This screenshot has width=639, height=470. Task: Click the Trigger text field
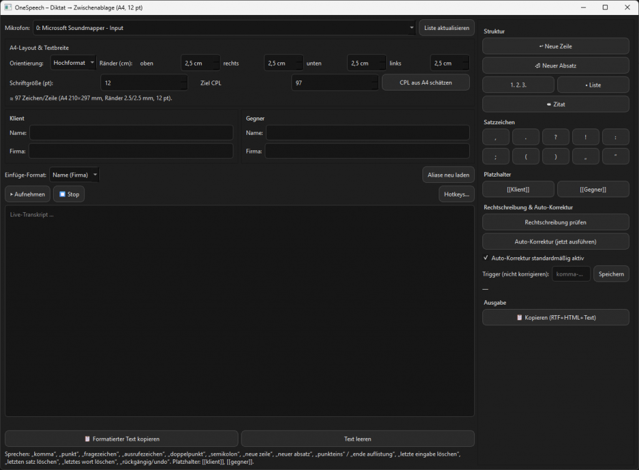571,274
